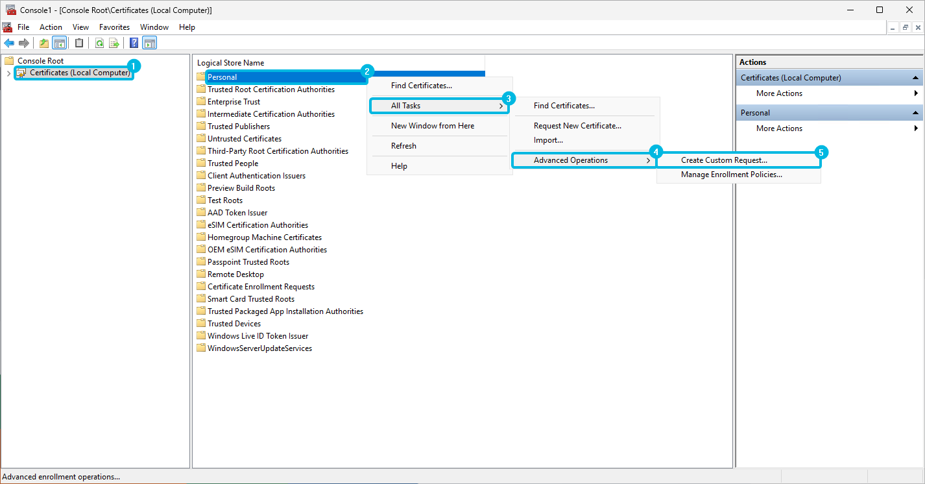Image resolution: width=925 pixels, height=484 pixels.
Task: Click the Up One Level folder icon
Action: 44,43
